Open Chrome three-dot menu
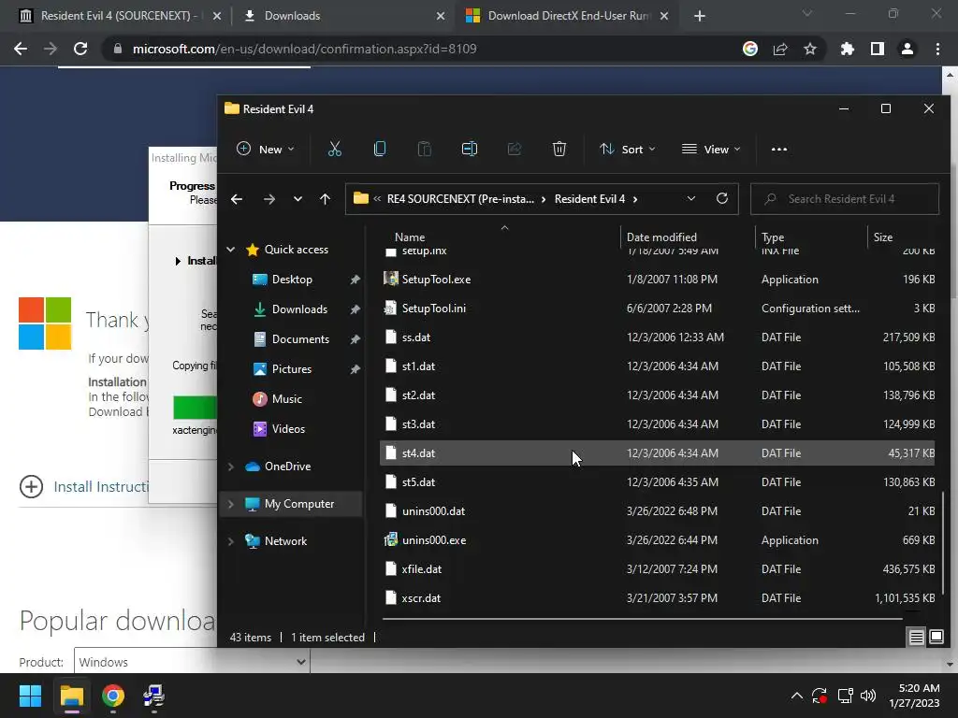 coord(937,49)
